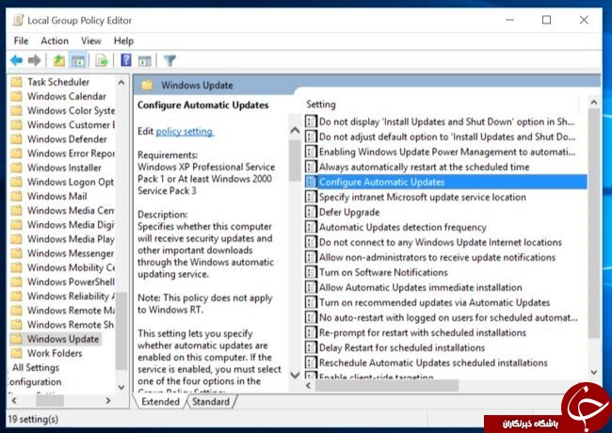The height and width of the screenshot is (433, 612).
Task: Click settings list scroll down arrow
Action: pyautogui.click(x=594, y=373)
